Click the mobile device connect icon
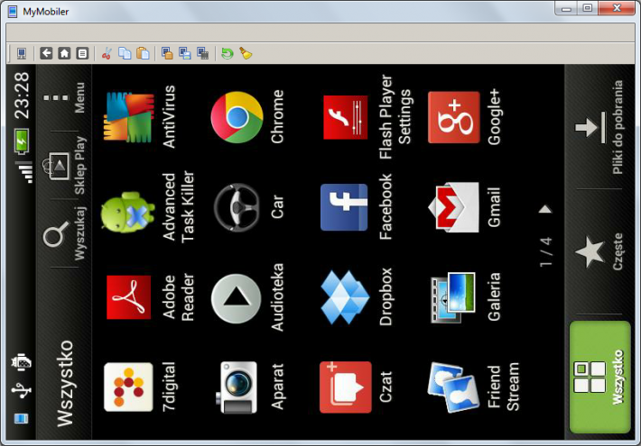 (22, 53)
